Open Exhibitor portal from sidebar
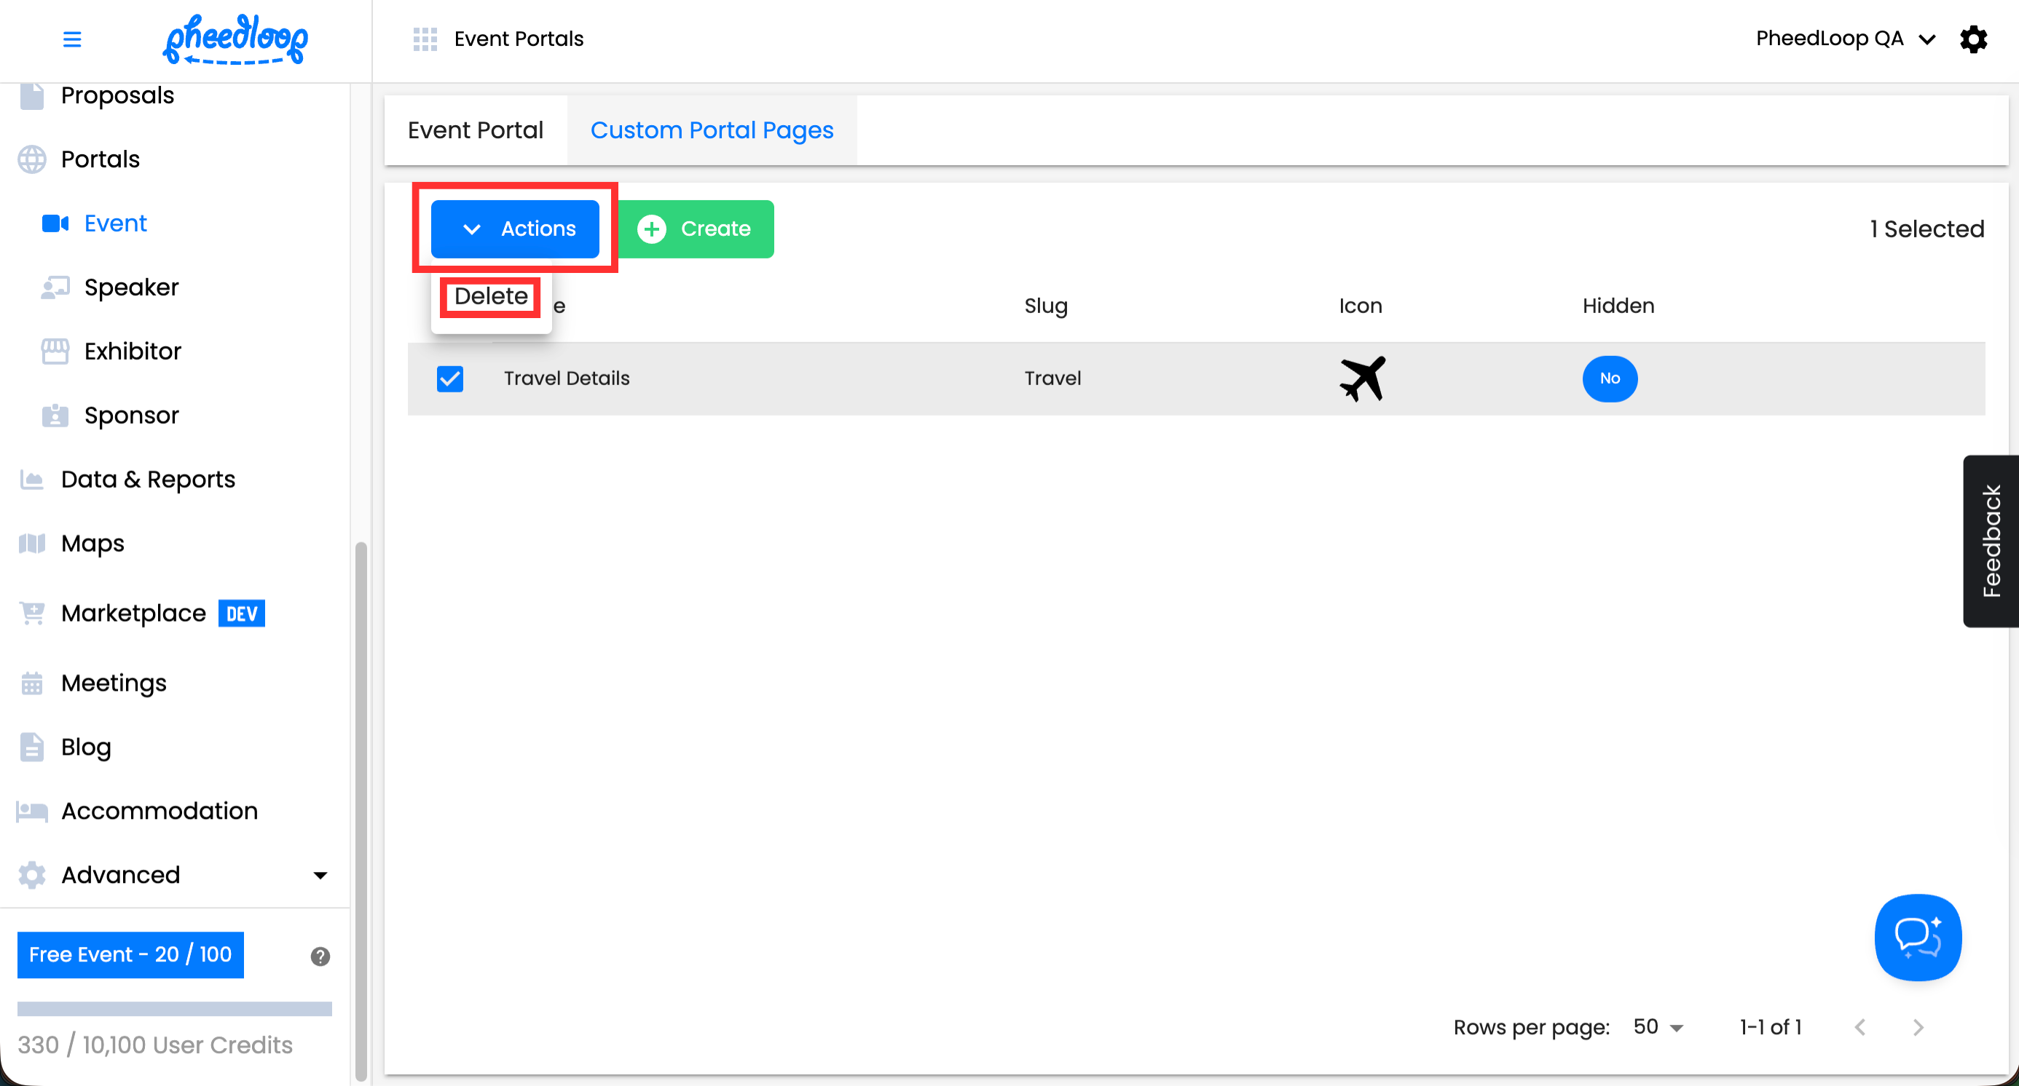The height and width of the screenshot is (1086, 2019). click(x=133, y=351)
